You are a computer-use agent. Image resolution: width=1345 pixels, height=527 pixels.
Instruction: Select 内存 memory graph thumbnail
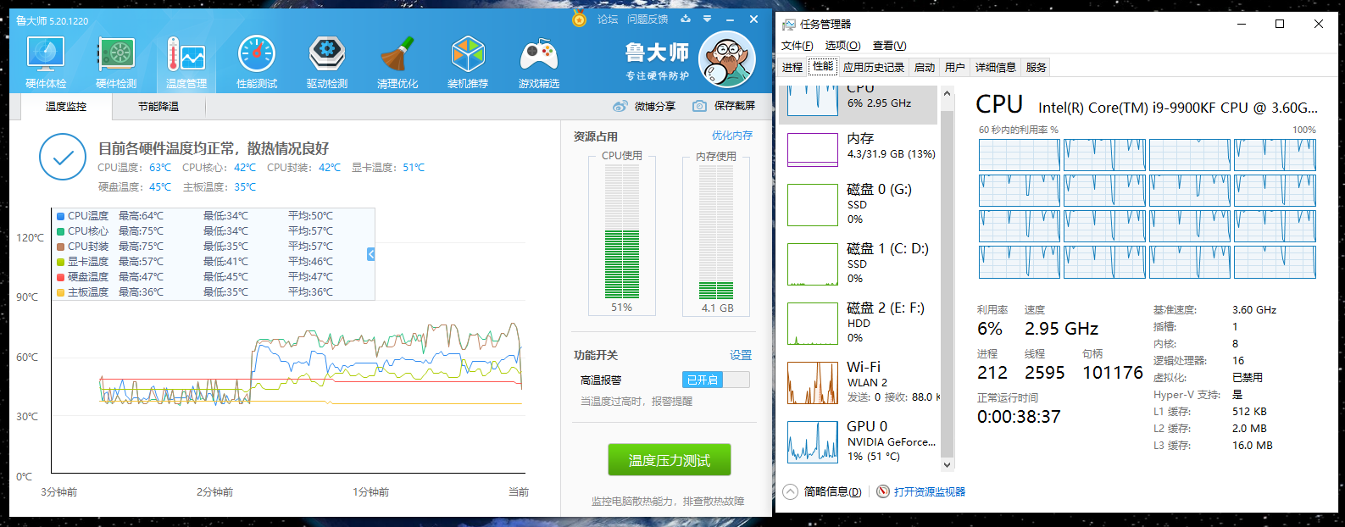coord(813,150)
